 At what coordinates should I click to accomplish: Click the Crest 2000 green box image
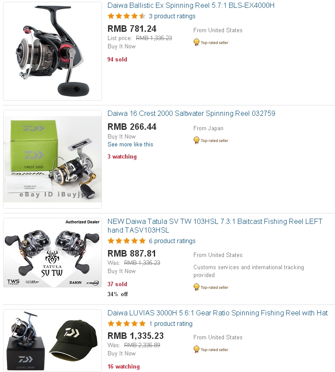pyautogui.click(x=52, y=159)
